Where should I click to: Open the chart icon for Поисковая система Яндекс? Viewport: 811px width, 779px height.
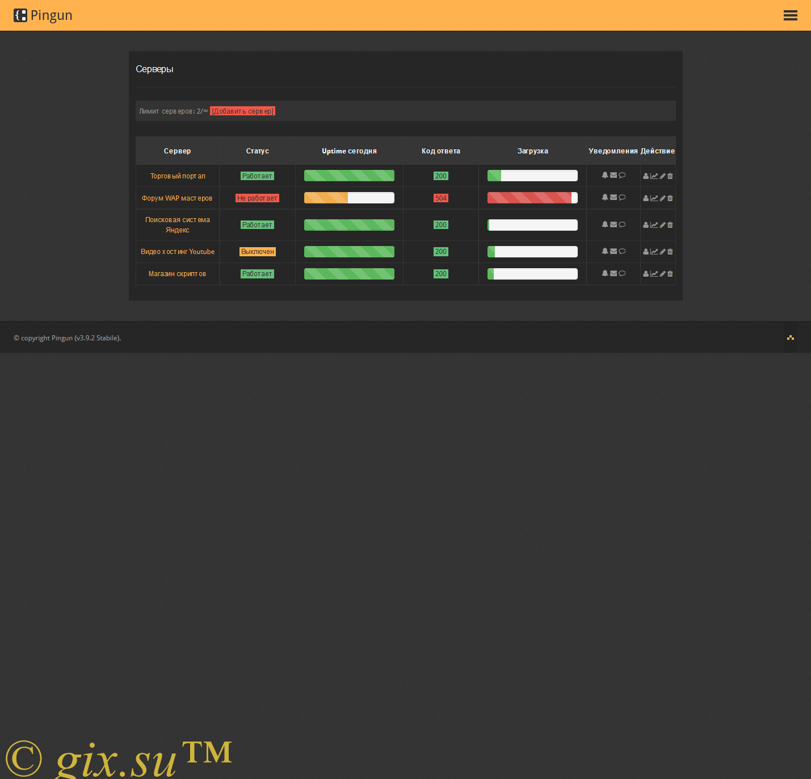click(x=654, y=225)
